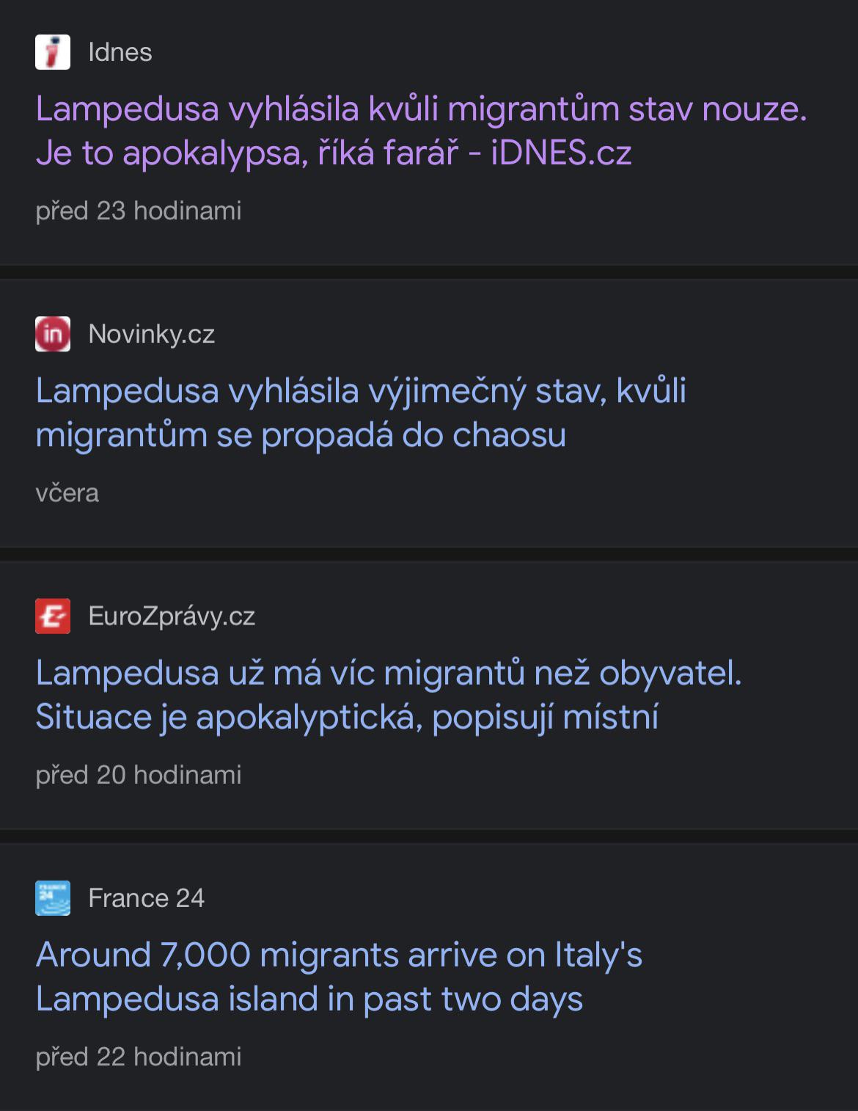Select the Idnes source name

click(x=120, y=52)
